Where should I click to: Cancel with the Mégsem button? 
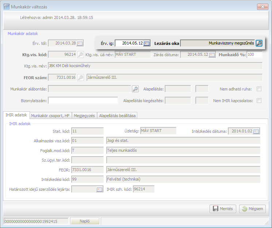tap(252, 209)
